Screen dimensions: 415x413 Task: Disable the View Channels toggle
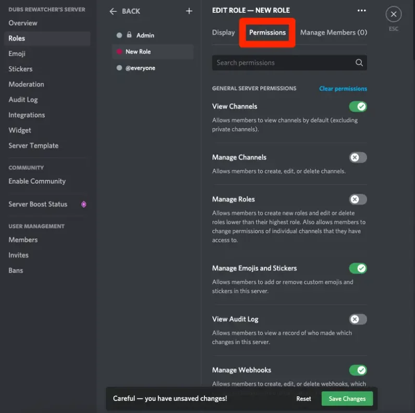click(358, 106)
